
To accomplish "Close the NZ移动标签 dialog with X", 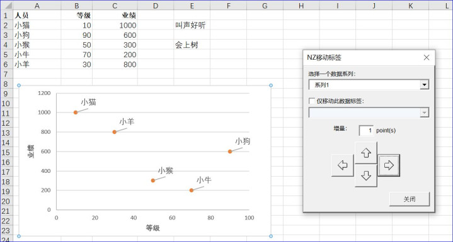I will [x=427, y=58].
